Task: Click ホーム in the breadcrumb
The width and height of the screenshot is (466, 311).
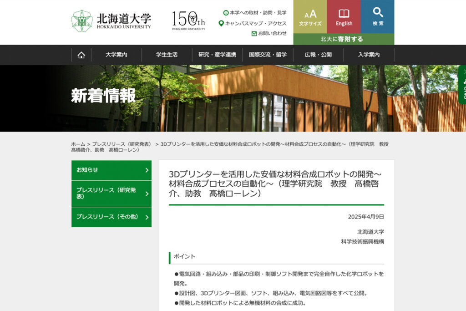Action: pyautogui.click(x=78, y=144)
